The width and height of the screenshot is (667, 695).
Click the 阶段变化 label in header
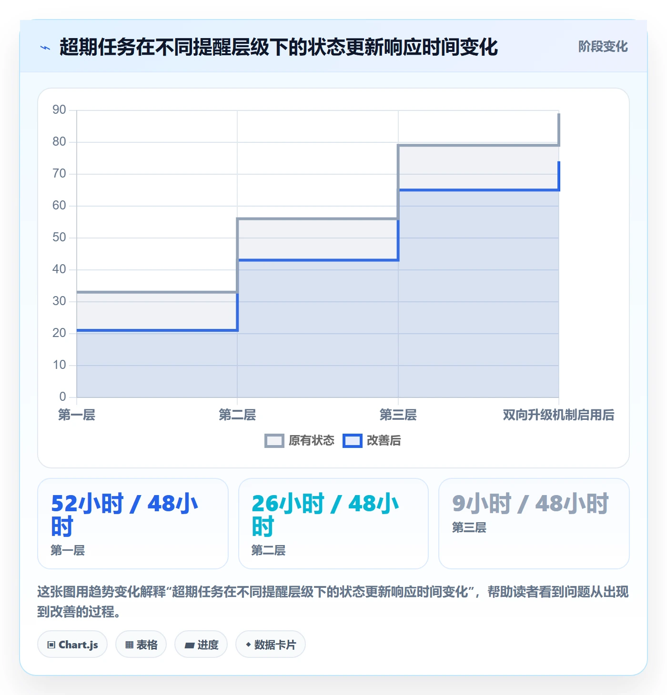(x=603, y=47)
